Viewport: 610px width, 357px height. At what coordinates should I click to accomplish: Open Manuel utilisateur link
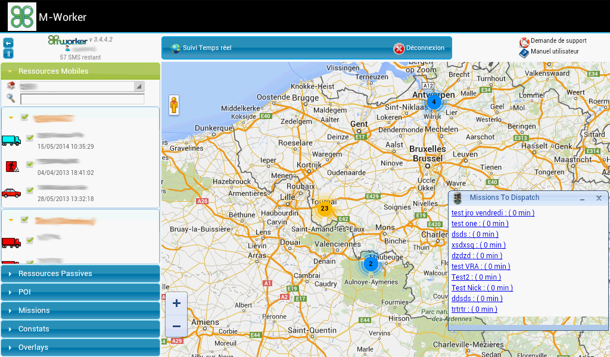[x=555, y=51]
